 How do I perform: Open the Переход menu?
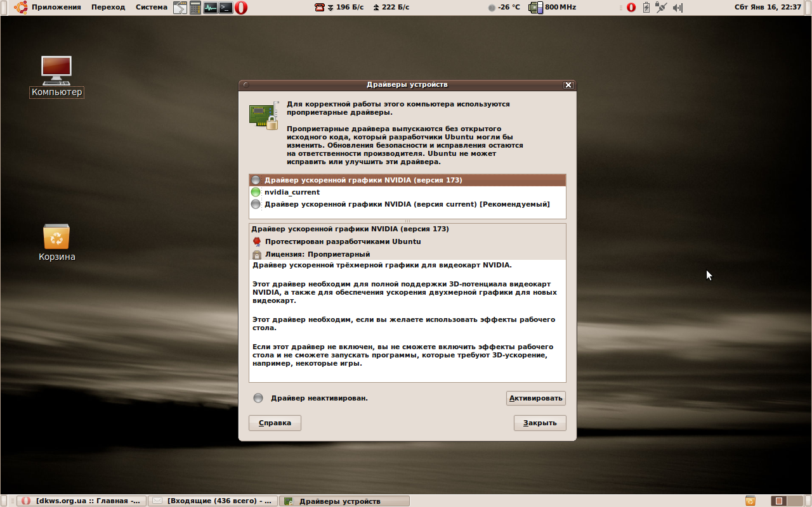click(x=108, y=8)
